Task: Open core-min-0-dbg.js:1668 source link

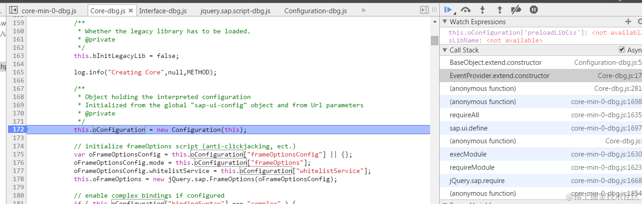Action: [x=606, y=180]
